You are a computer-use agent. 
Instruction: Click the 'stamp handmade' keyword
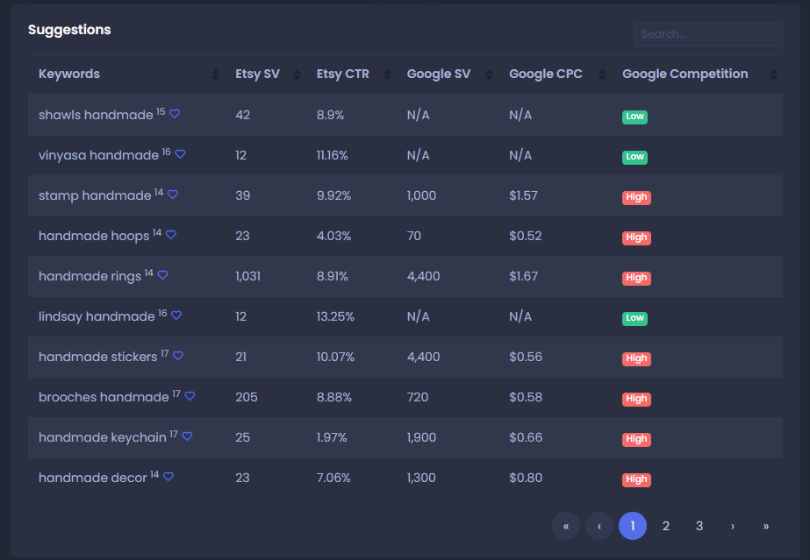pos(95,195)
